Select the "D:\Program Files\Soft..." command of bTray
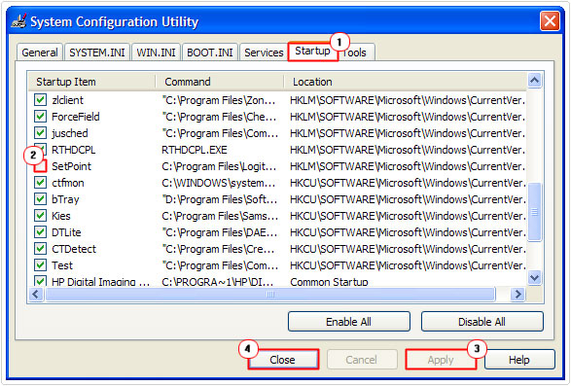571x386 pixels. pyautogui.click(x=220, y=199)
